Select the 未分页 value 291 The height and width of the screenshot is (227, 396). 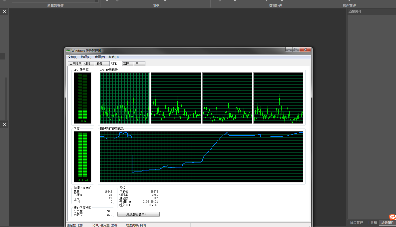[x=109, y=215]
